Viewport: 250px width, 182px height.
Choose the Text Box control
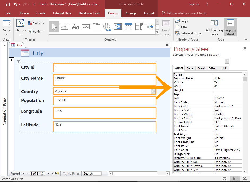tap(64, 27)
